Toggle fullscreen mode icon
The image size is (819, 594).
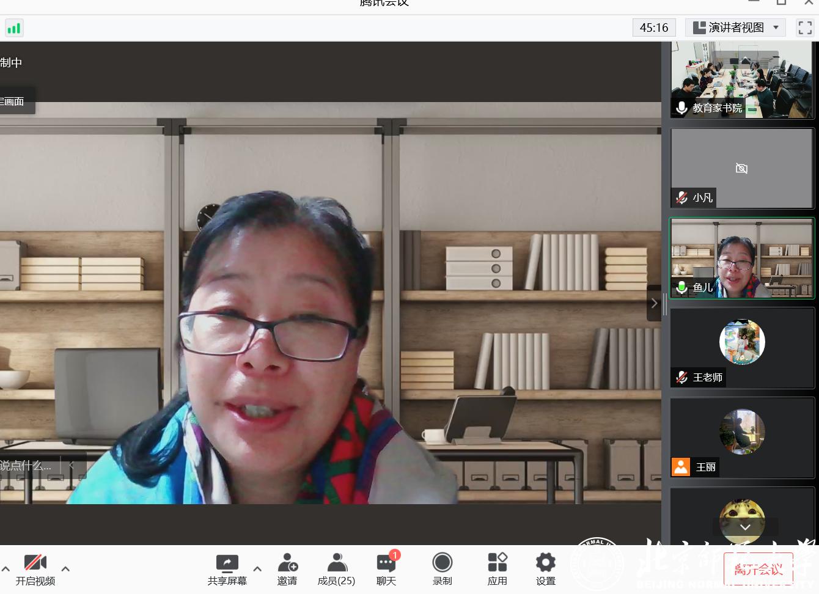[x=805, y=28]
